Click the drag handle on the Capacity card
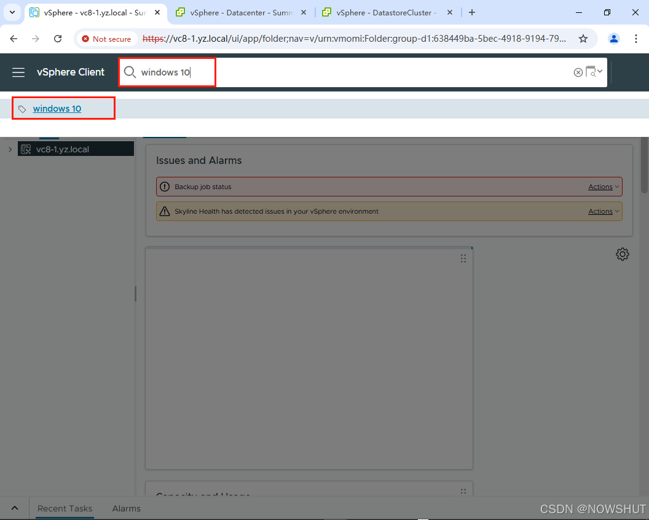649x520 pixels. 463,491
